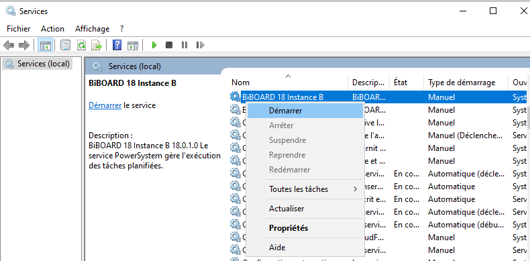Click the Pause service toolbar icon
This screenshot has height=261, width=530.
pos(184,45)
